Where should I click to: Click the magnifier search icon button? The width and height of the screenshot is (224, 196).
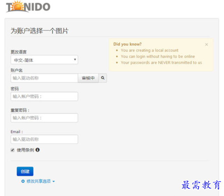pyautogui.click(x=103, y=78)
